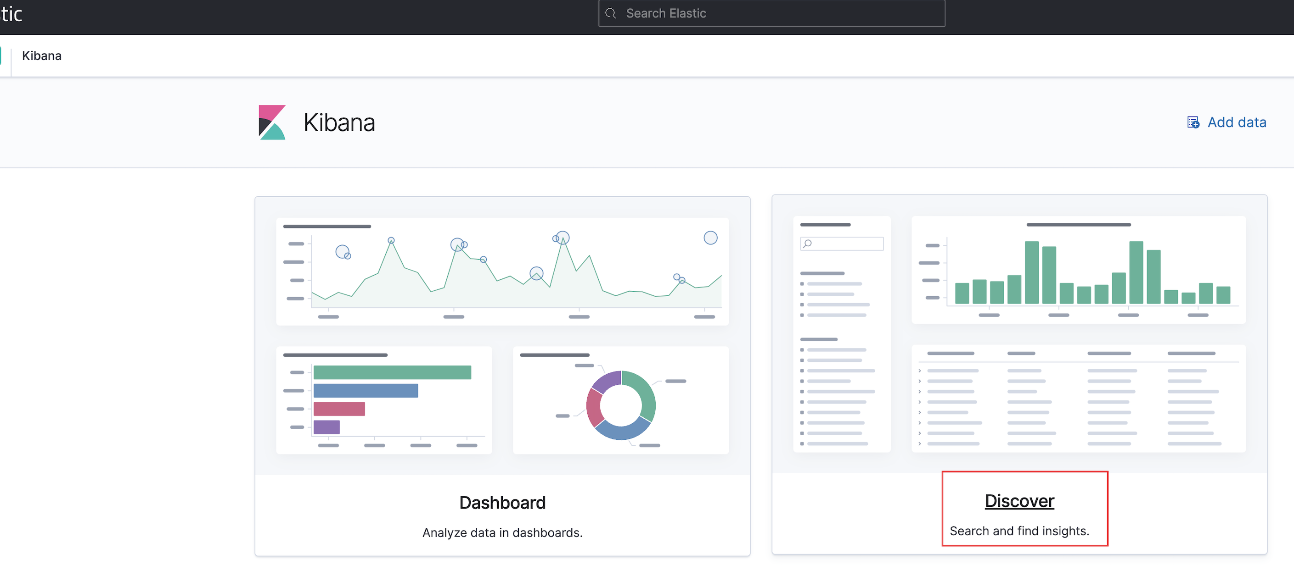Click the 'Analyze data in dashboards.' text
This screenshot has height=565, width=1294.
point(502,532)
